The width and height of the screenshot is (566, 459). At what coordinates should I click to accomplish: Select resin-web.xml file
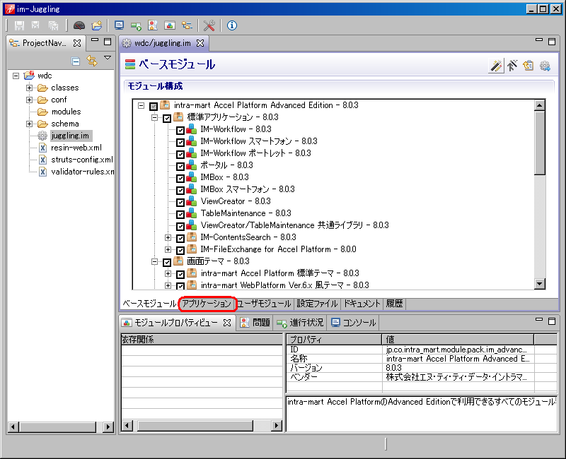click(x=76, y=148)
